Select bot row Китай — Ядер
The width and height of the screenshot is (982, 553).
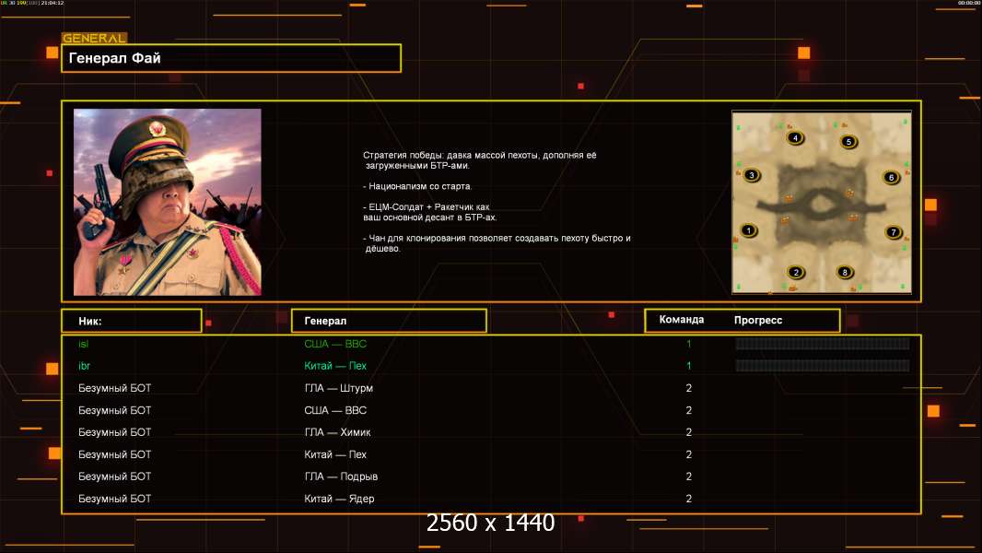491,499
